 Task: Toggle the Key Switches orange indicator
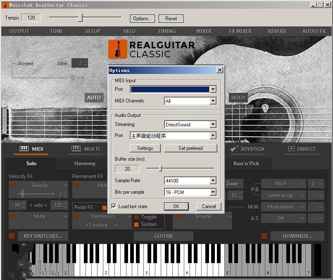point(12,236)
